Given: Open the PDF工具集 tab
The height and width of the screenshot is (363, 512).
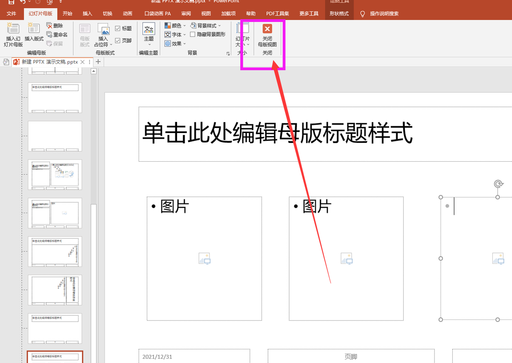Looking at the screenshot, I should (277, 14).
